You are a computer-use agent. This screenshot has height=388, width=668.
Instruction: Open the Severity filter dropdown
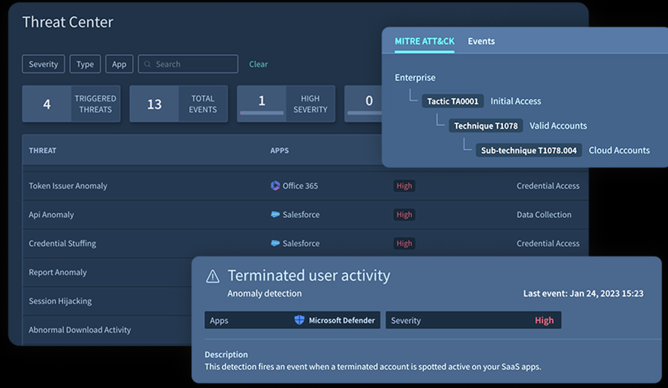click(43, 64)
